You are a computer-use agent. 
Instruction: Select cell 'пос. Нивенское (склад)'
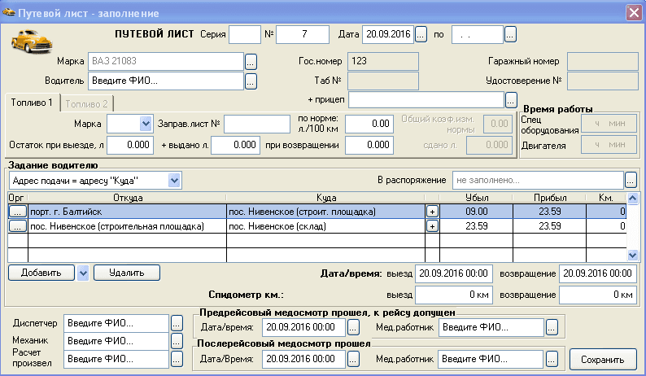326,226
